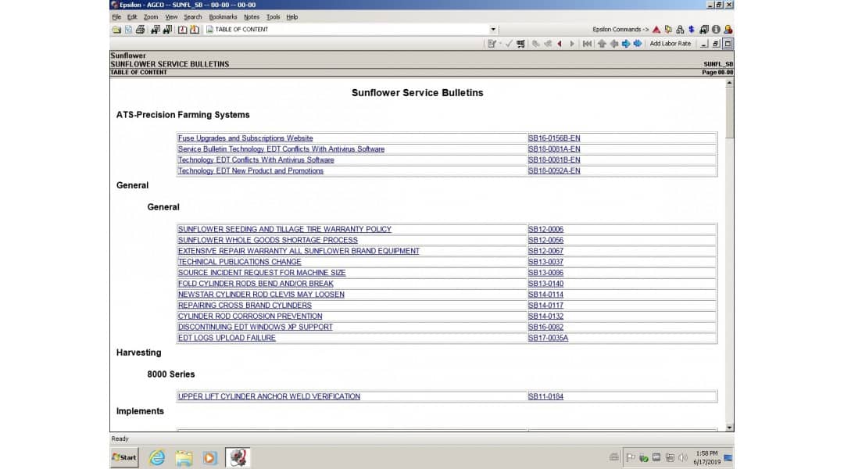The width and height of the screenshot is (844, 469).
Task: Open bulletin number SB14-0114 link
Action: point(545,295)
